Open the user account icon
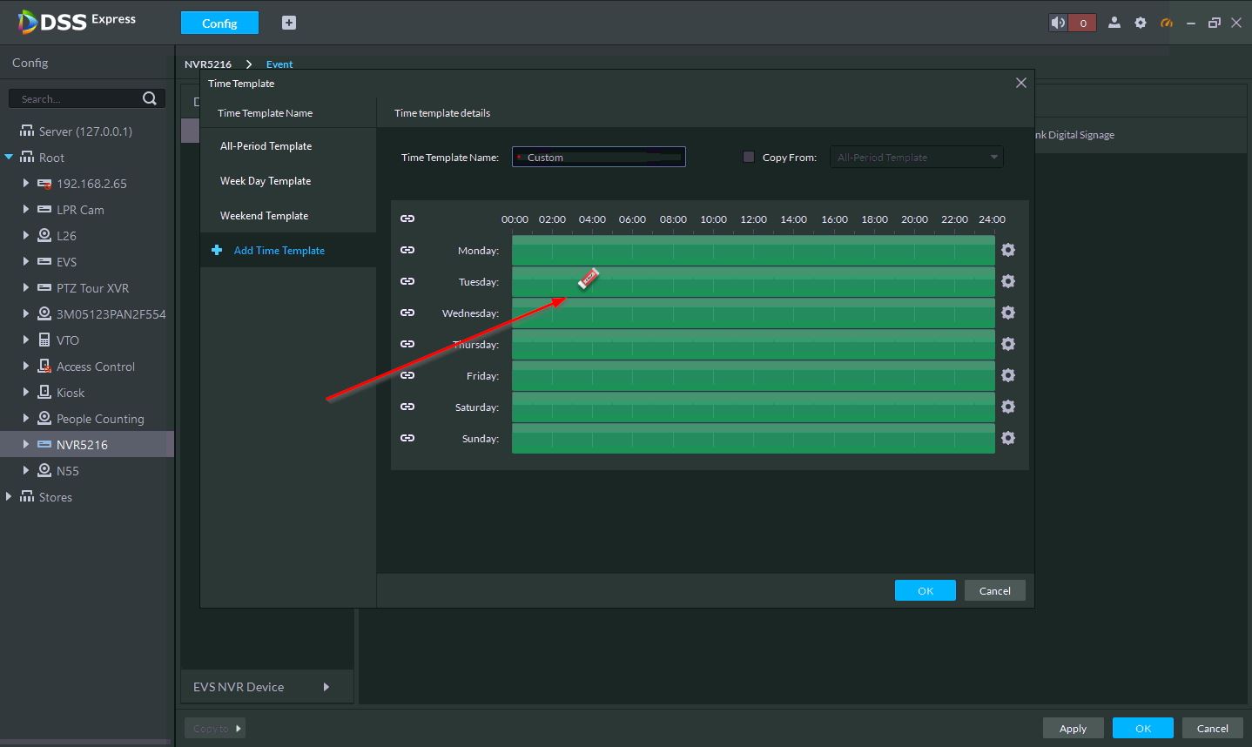Viewport: 1252px width, 747px height. click(x=1114, y=23)
